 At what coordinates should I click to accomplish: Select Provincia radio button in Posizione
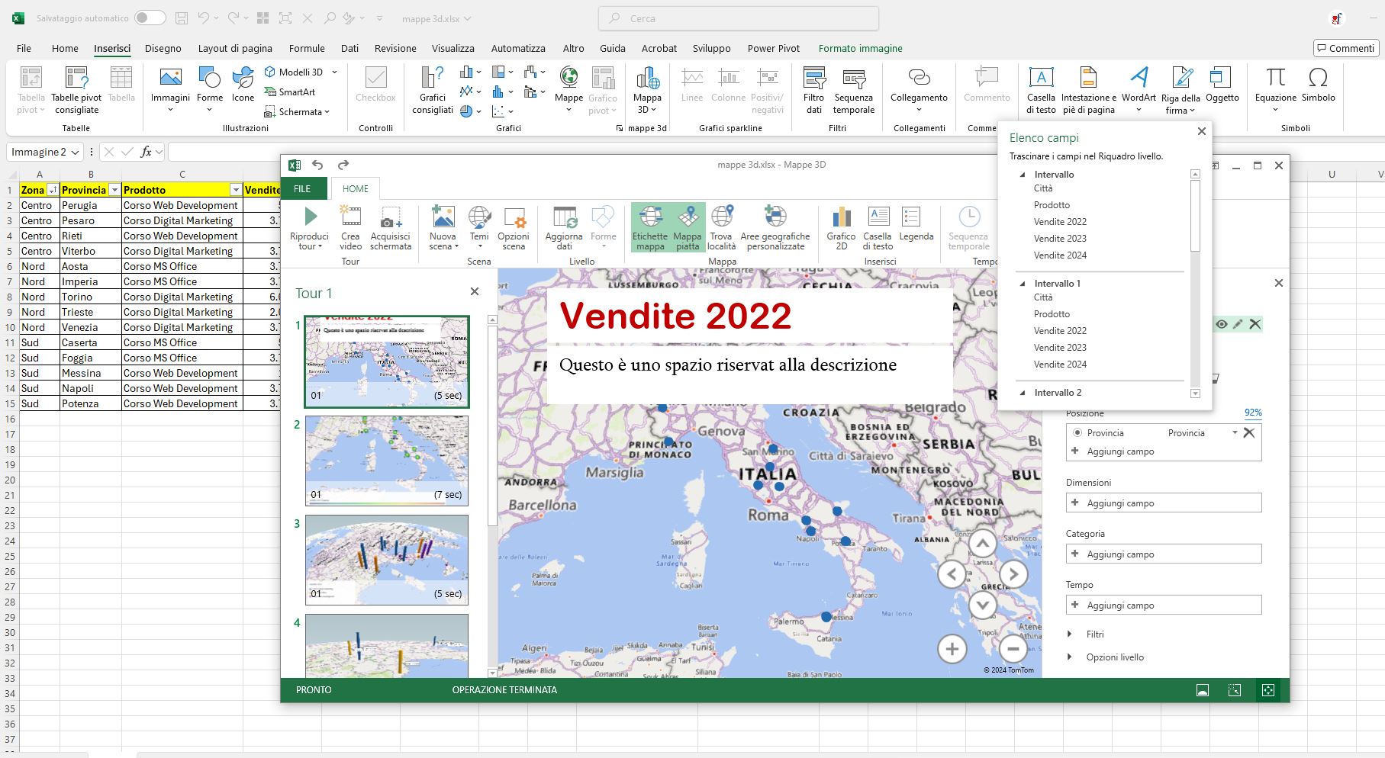1077,432
